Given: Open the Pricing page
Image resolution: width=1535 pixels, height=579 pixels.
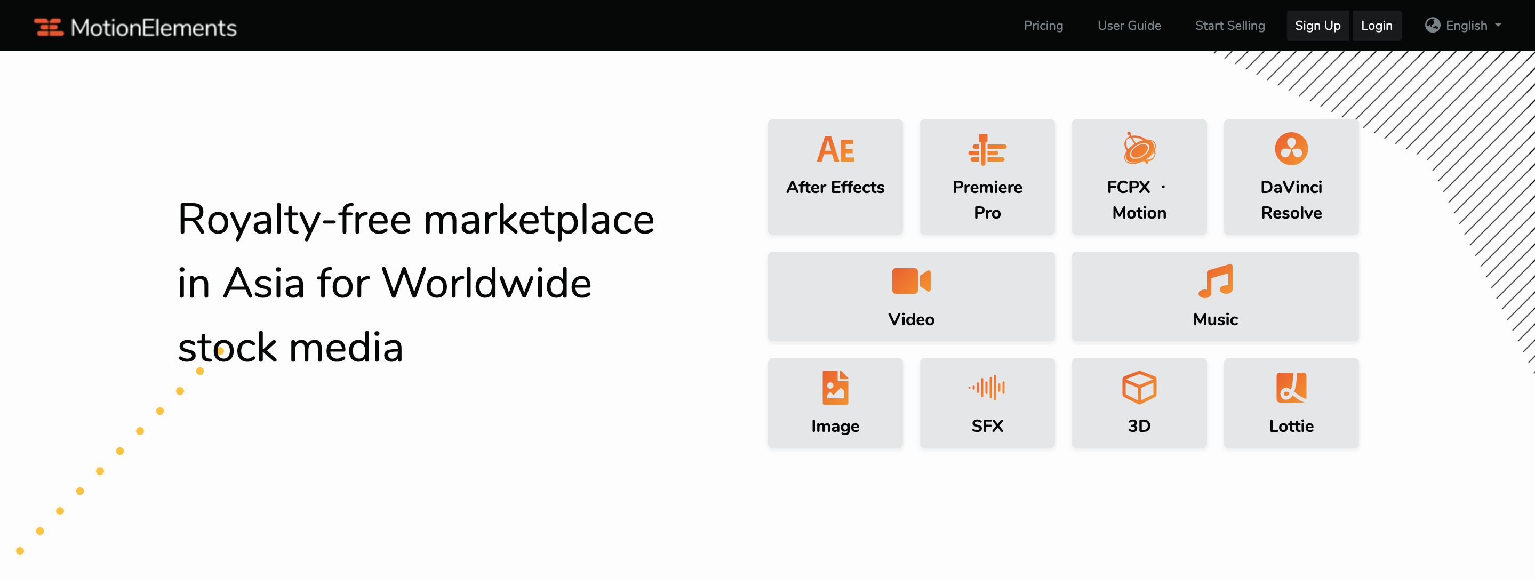Looking at the screenshot, I should [1043, 26].
